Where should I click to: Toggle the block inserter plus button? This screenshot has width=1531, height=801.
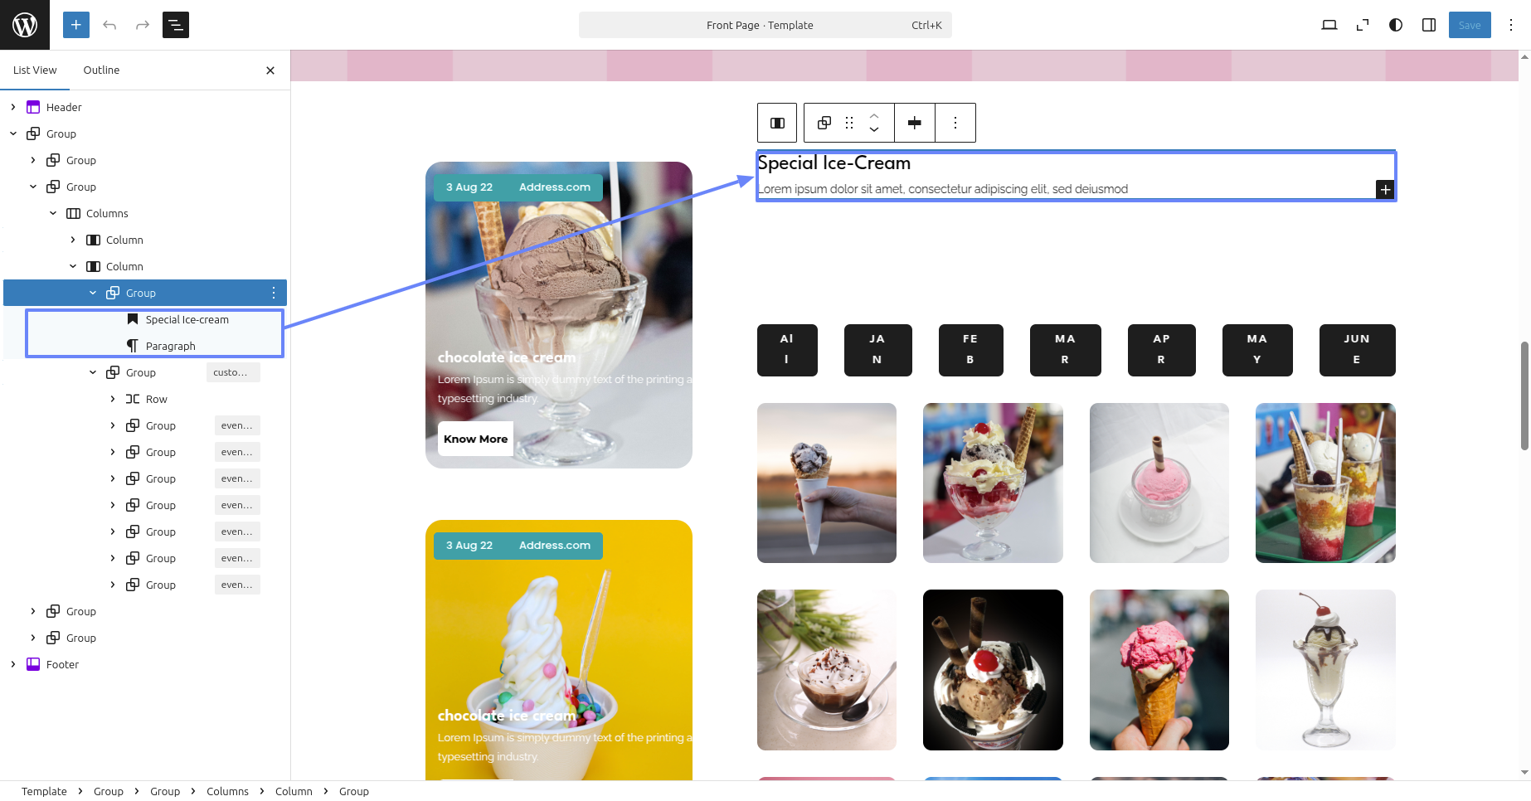75,25
